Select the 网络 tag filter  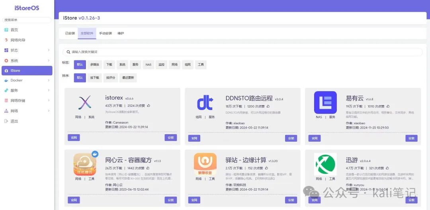(x=175, y=65)
